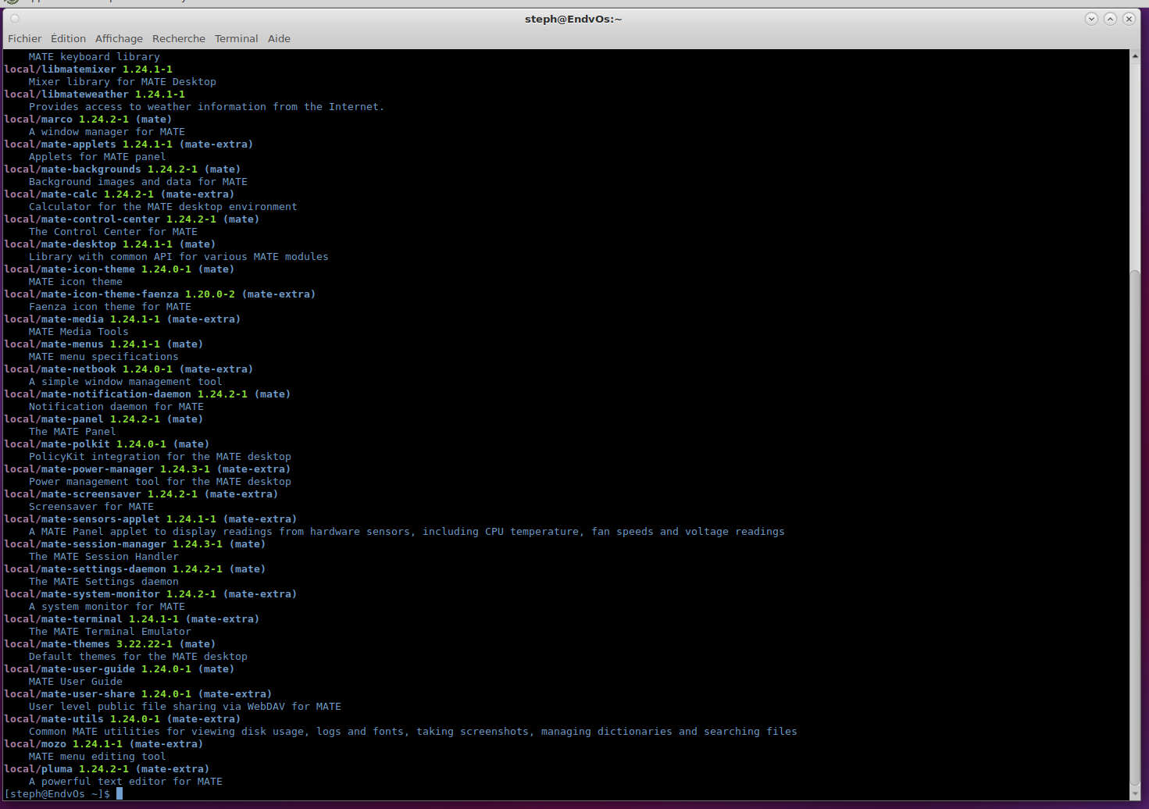Viewport: 1149px width, 809px height.
Task: Click local/mate-terminal 1.24.1-1 line
Action: click(x=132, y=618)
